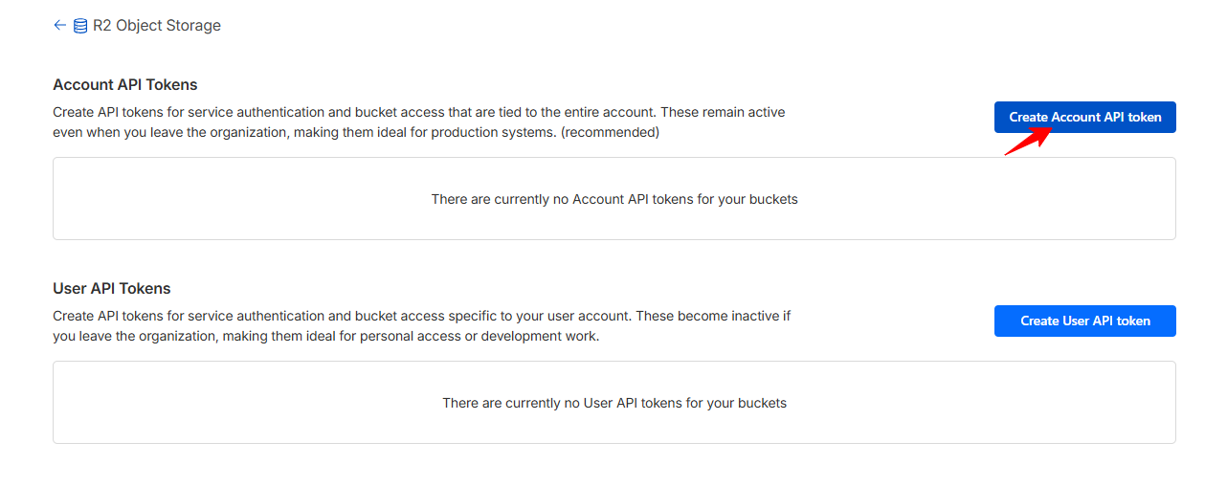Click the no Account API tokens message
1227x487 pixels.
click(614, 199)
